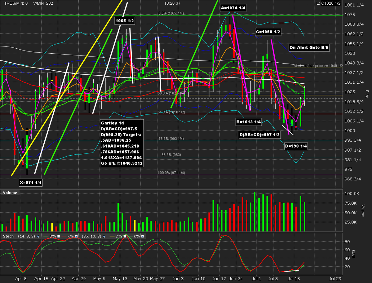Click the 88.6% (983) Fibonacci label
Image resolution: width=372 pixels, height=283 pixels.
pos(171,154)
